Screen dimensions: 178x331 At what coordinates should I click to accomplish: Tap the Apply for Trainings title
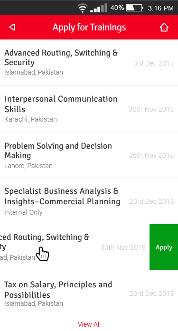pos(89,28)
